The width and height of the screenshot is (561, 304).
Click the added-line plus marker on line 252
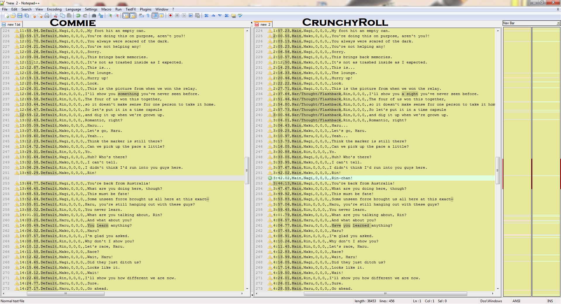pos(270,178)
